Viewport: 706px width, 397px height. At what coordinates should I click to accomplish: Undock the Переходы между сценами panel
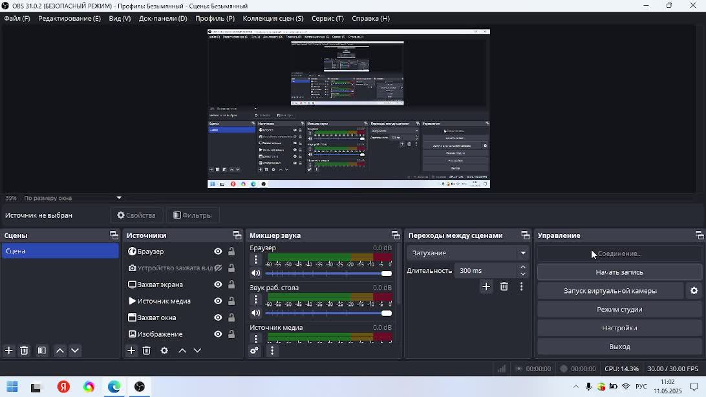[x=525, y=235]
